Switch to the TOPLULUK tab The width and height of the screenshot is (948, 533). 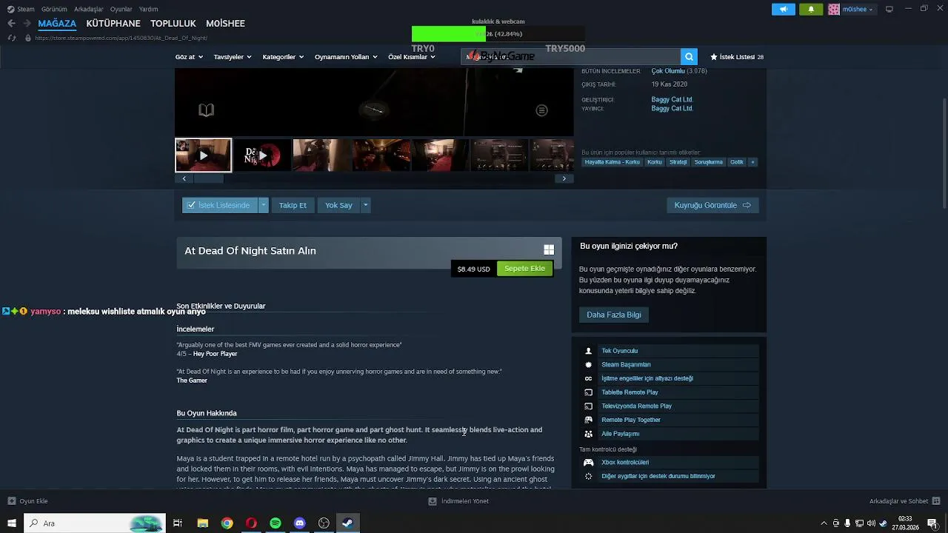pyautogui.click(x=173, y=23)
